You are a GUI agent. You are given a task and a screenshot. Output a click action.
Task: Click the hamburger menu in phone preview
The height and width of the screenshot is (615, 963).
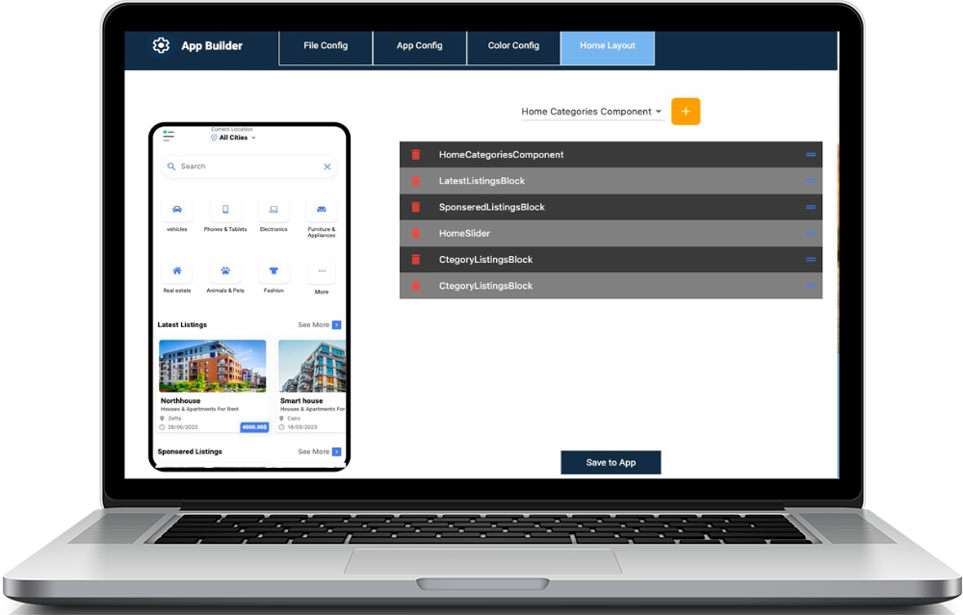(169, 135)
